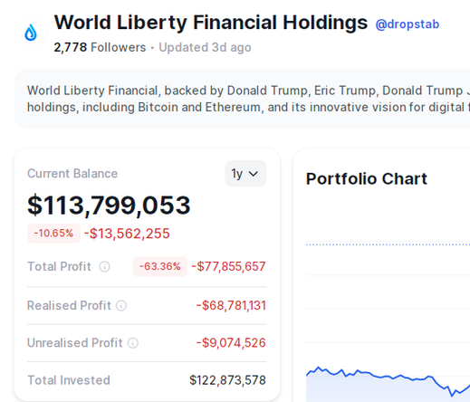Open the 1y time period dropdown
The width and height of the screenshot is (470, 402).
[x=245, y=174]
